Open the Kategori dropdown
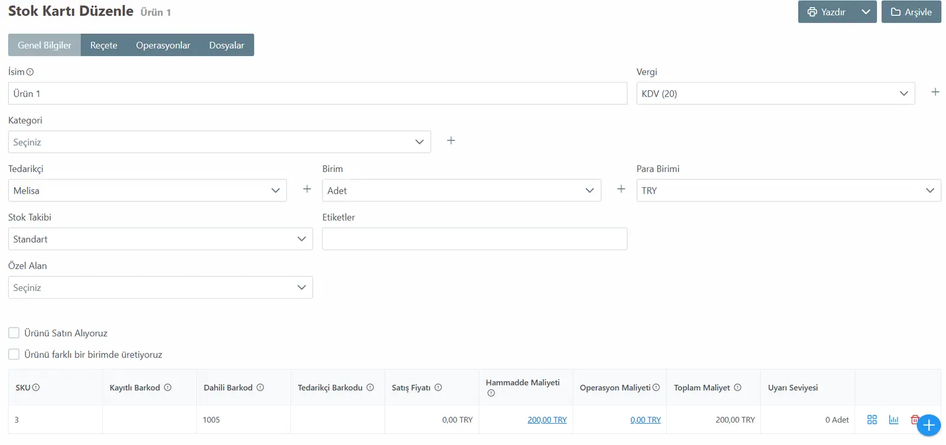 pyautogui.click(x=219, y=142)
